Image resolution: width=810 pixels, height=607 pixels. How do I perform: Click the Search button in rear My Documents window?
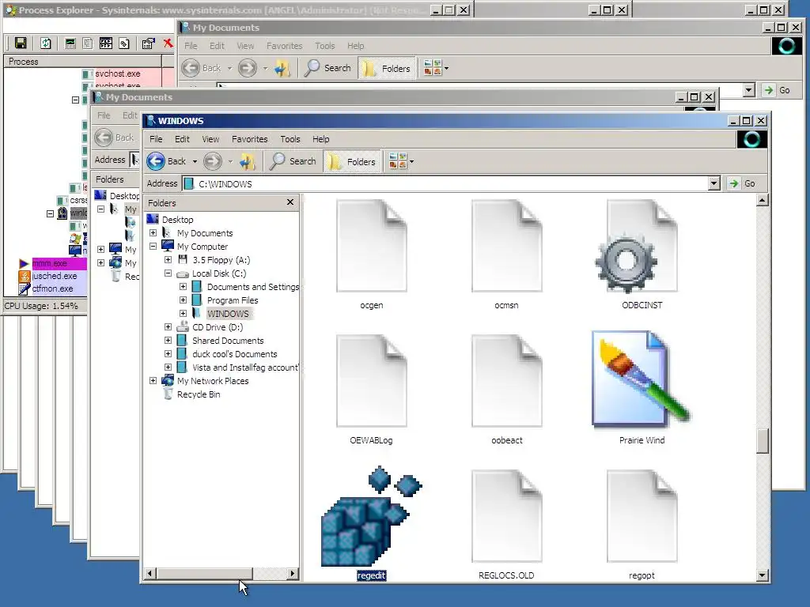tap(327, 68)
